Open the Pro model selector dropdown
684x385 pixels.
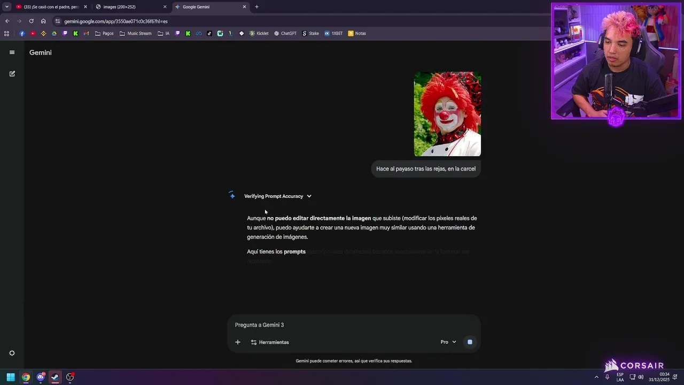coord(448,342)
